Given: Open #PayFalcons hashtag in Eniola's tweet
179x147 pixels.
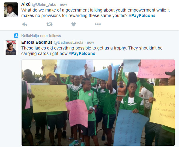Looking at the screenshot, I should 82,53.
